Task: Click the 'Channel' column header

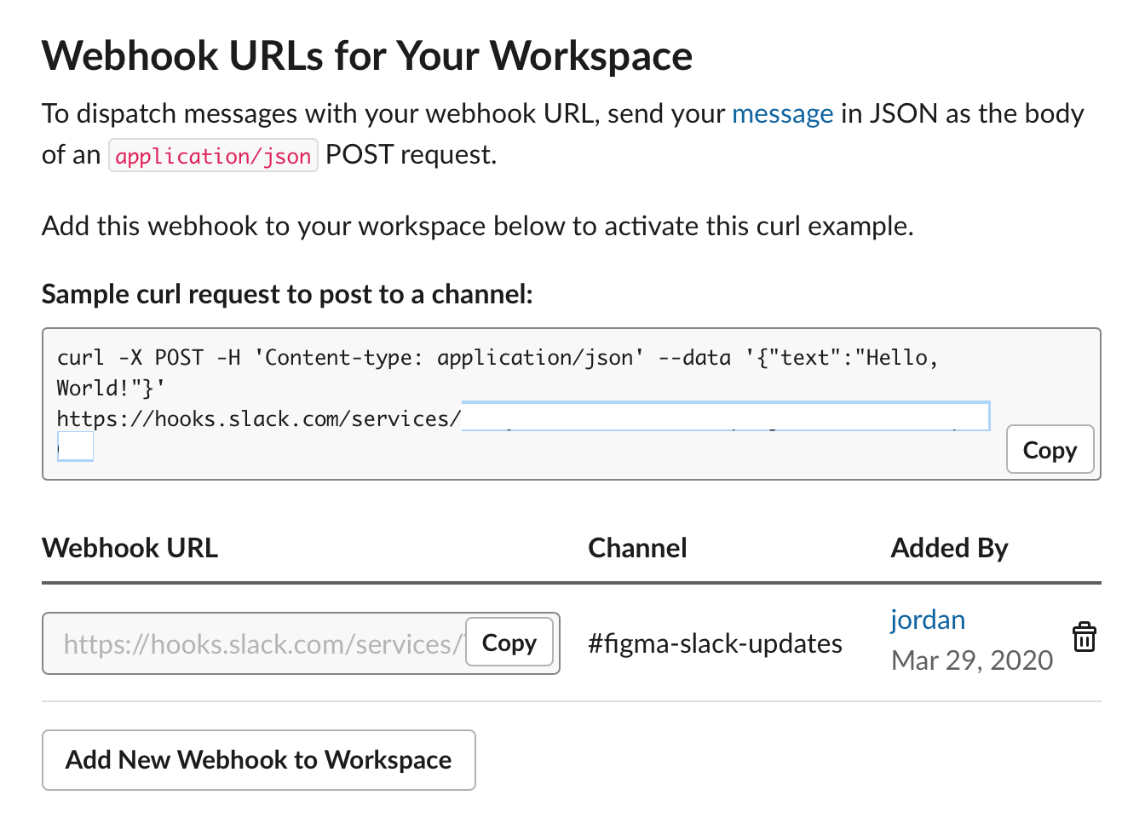Action: point(637,547)
